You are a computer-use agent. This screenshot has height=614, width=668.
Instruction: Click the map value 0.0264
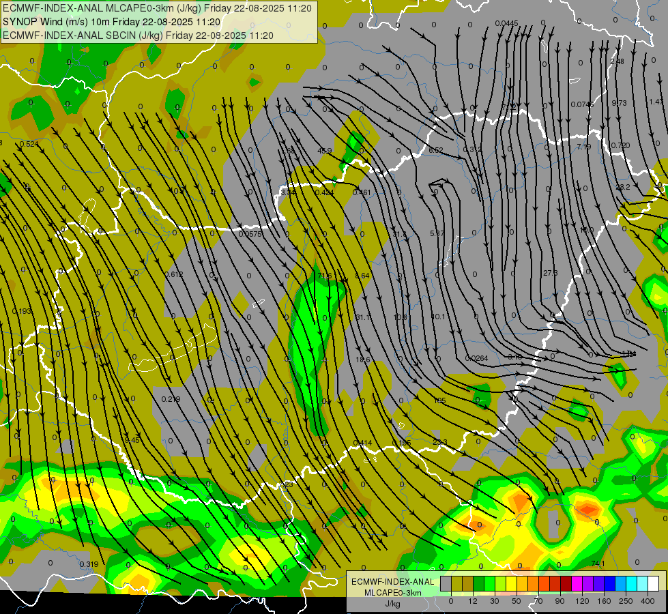click(x=476, y=358)
